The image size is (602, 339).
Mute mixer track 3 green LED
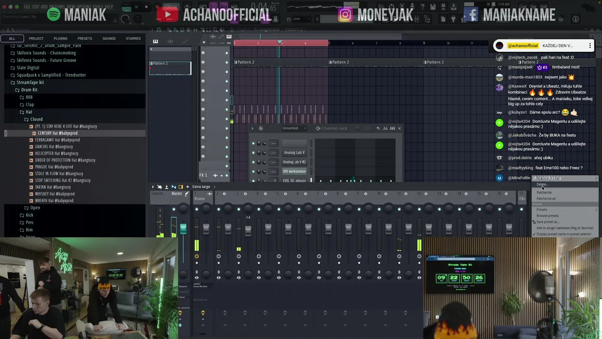(x=238, y=209)
